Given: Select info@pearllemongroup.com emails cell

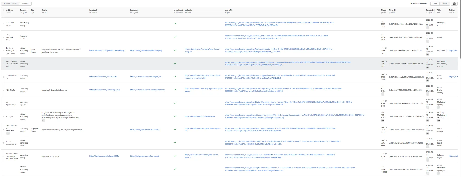Looking at the screenshot, I should pos(61,50).
